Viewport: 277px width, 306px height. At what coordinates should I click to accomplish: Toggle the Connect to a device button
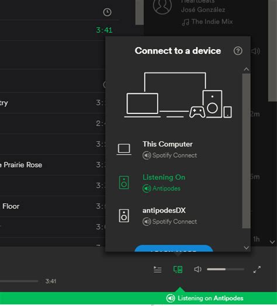pyautogui.click(x=178, y=269)
